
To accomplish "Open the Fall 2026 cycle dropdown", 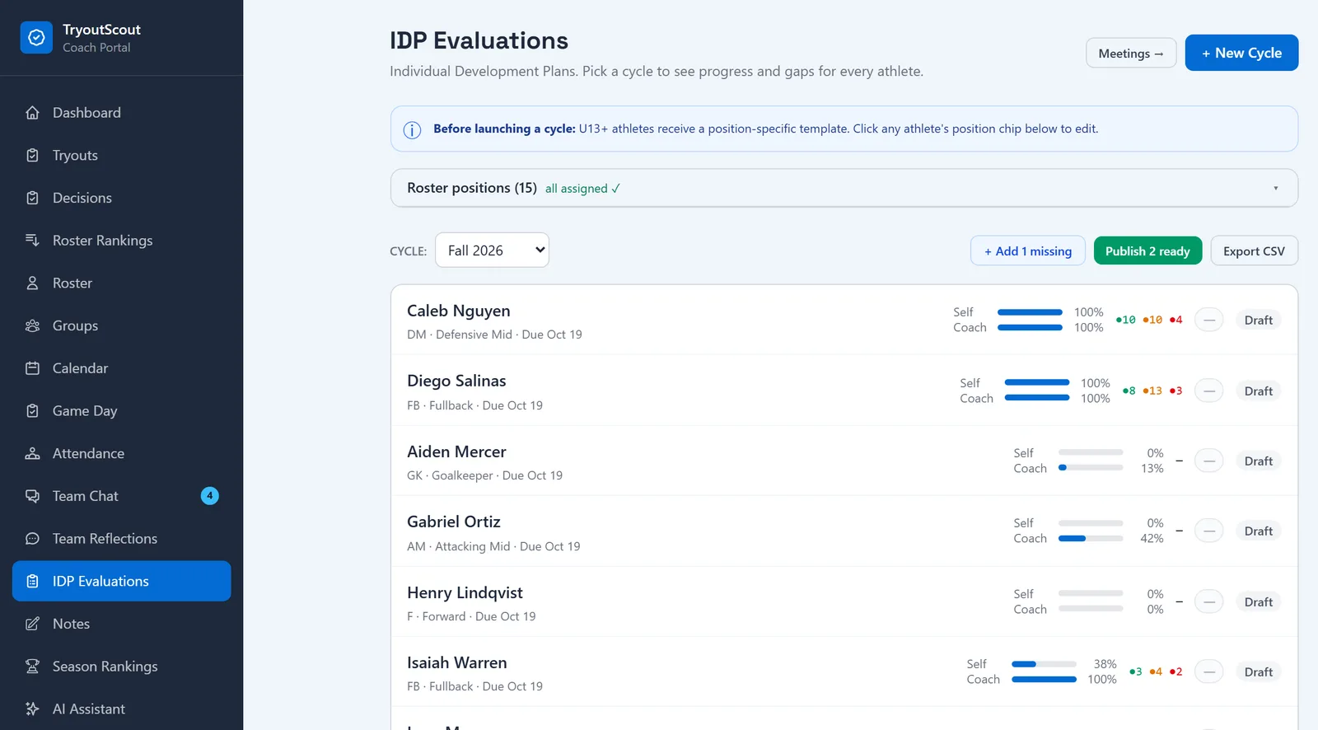I will (x=492, y=250).
